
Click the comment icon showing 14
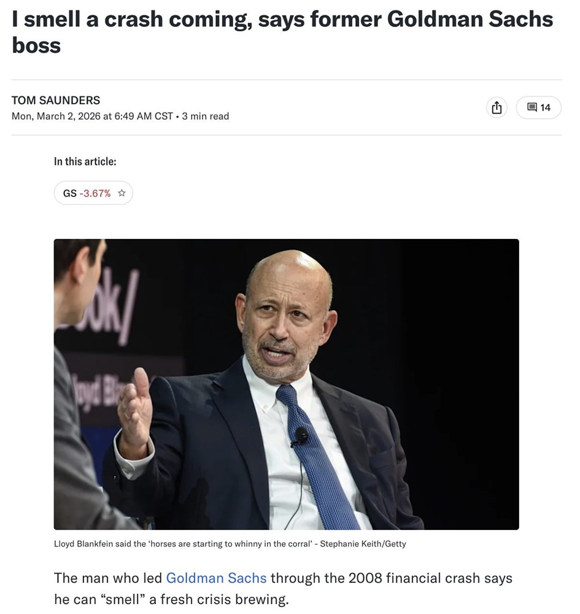(538, 107)
